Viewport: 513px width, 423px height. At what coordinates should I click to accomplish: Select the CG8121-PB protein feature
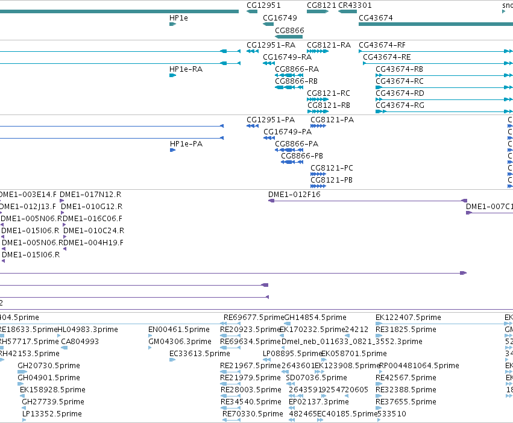click(318, 186)
